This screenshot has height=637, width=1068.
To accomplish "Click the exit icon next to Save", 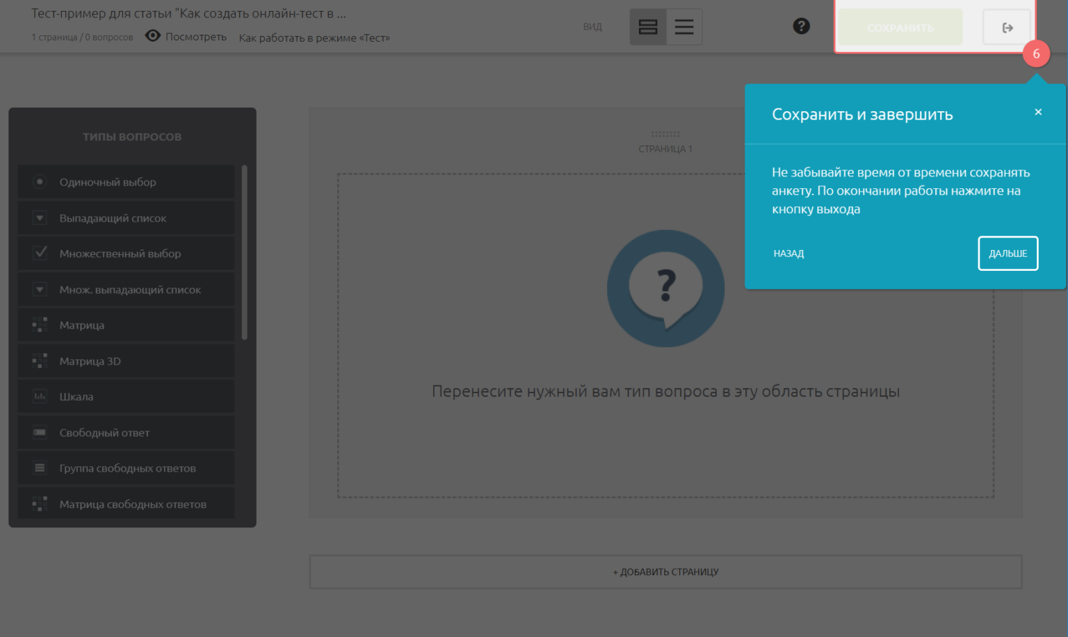I will [x=1007, y=28].
